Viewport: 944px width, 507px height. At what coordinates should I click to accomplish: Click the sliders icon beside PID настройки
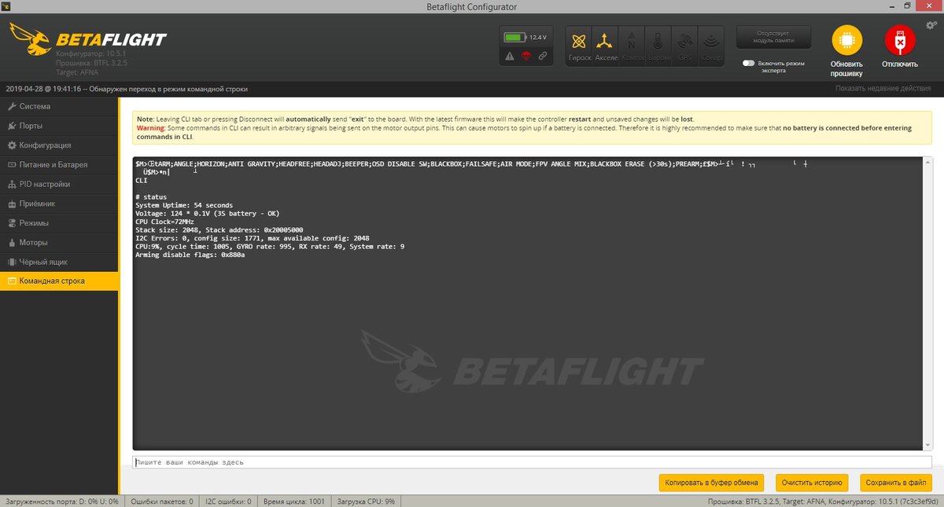pyautogui.click(x=12, y=184)
